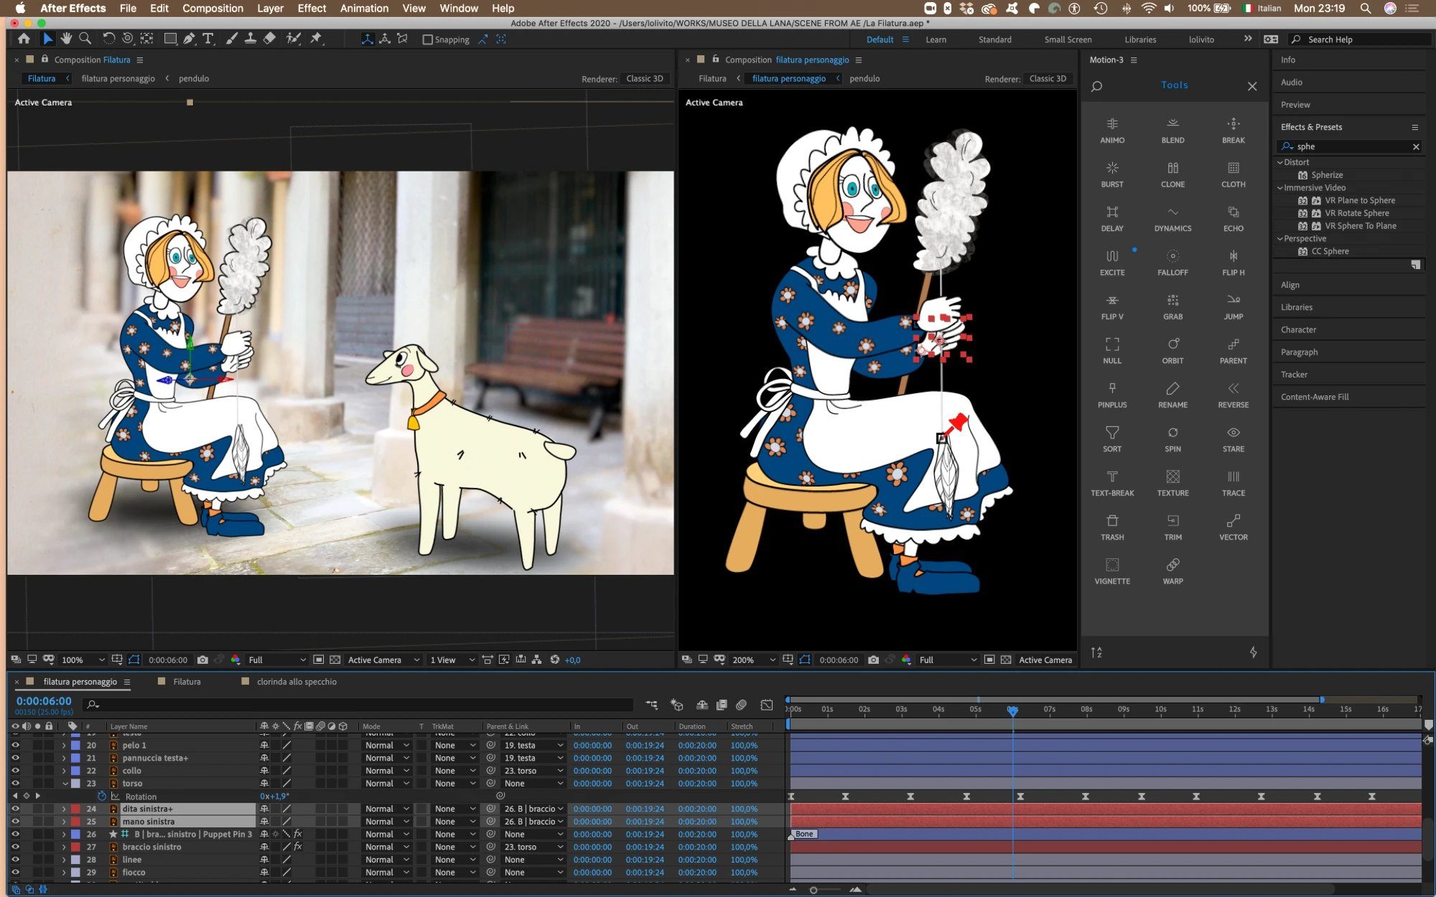
Task: Expand the dita sinistra+ layer
Action: [64, 809]
